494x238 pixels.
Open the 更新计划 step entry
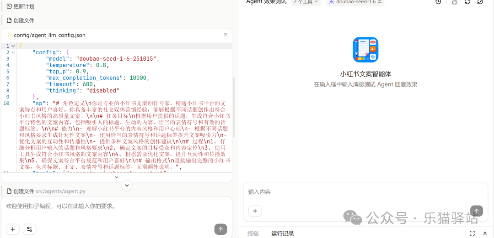point(21,6)
